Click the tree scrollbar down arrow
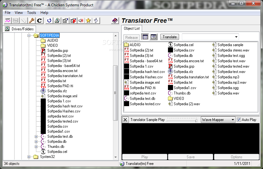 [116, 157]
